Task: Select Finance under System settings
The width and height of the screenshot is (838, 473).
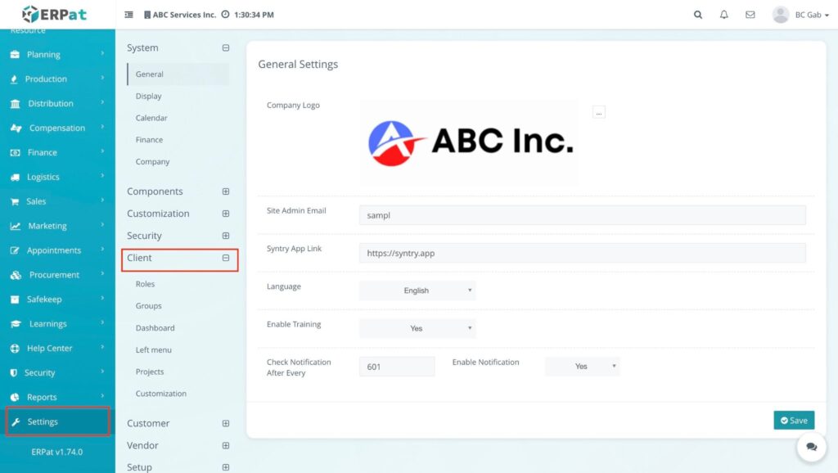Action: (x=149, y=140)
